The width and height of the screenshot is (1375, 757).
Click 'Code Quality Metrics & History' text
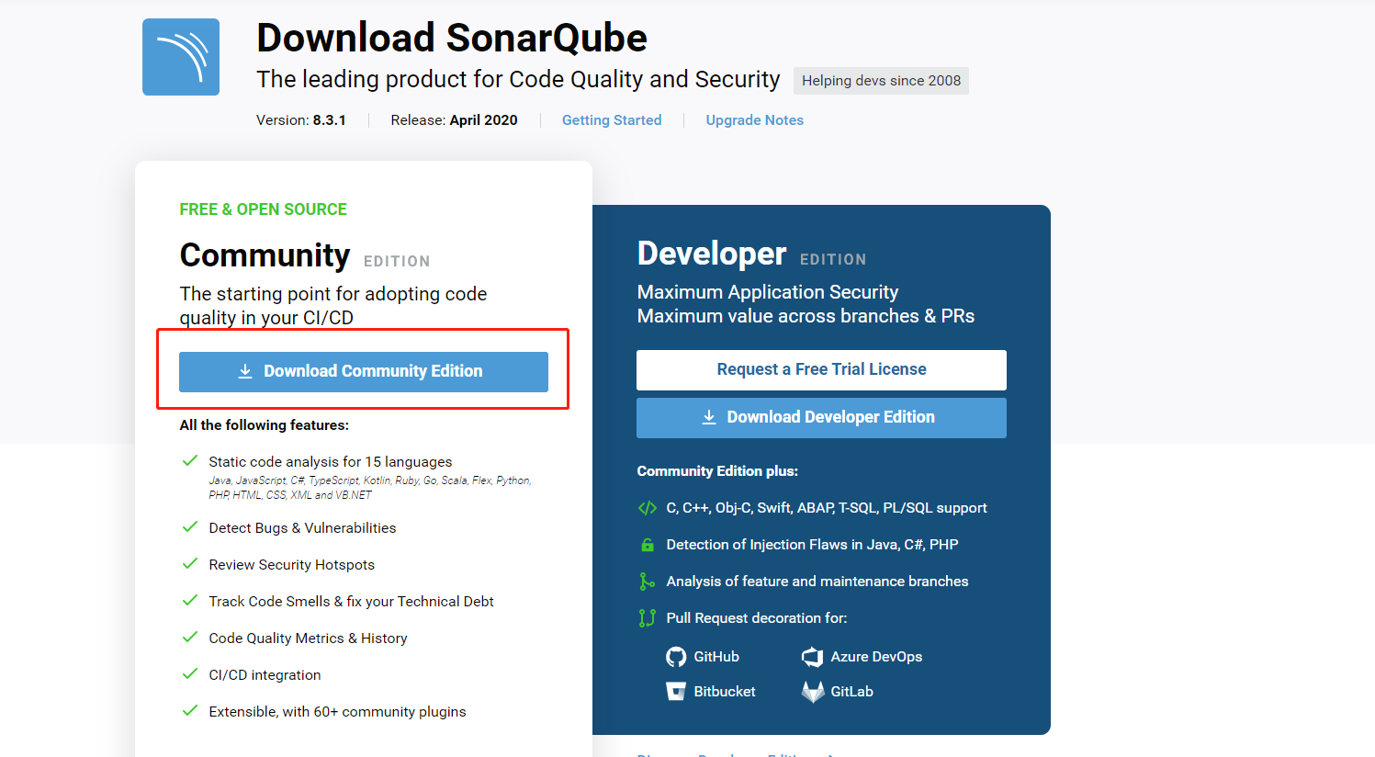click(x=308, y=638)
